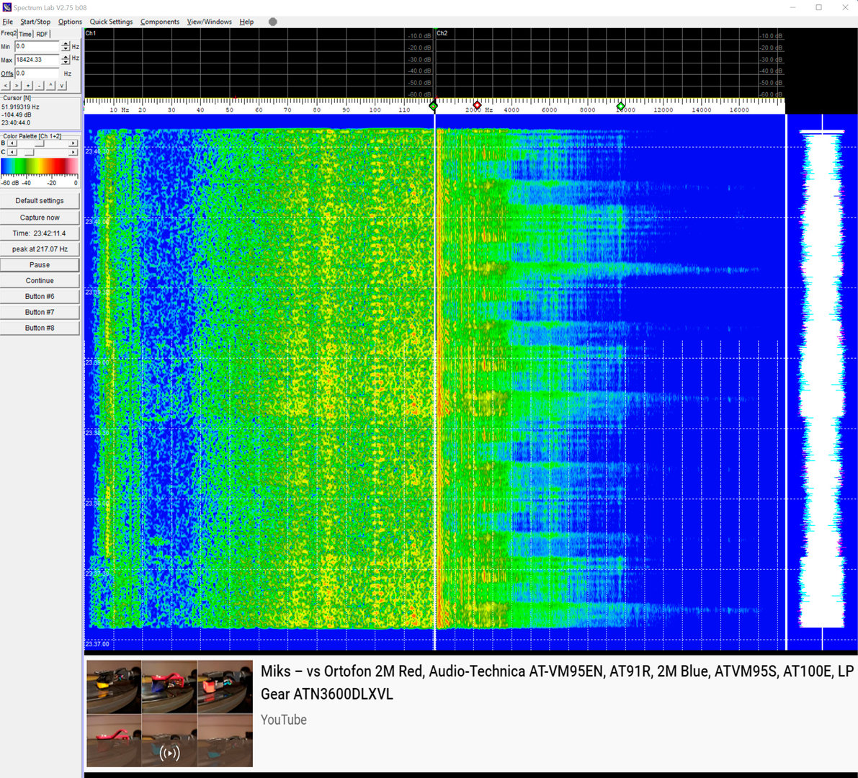The height and width of the screenshot is (778, 858).
Task: Click the color palette gradient bar
Action: [40, 166]
